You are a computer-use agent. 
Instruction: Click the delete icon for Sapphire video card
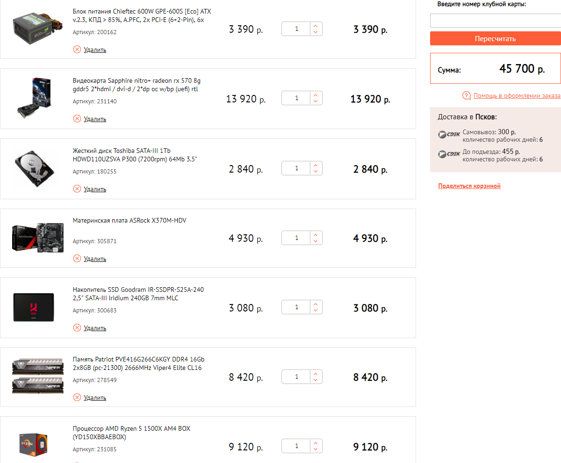pos(77,119)
